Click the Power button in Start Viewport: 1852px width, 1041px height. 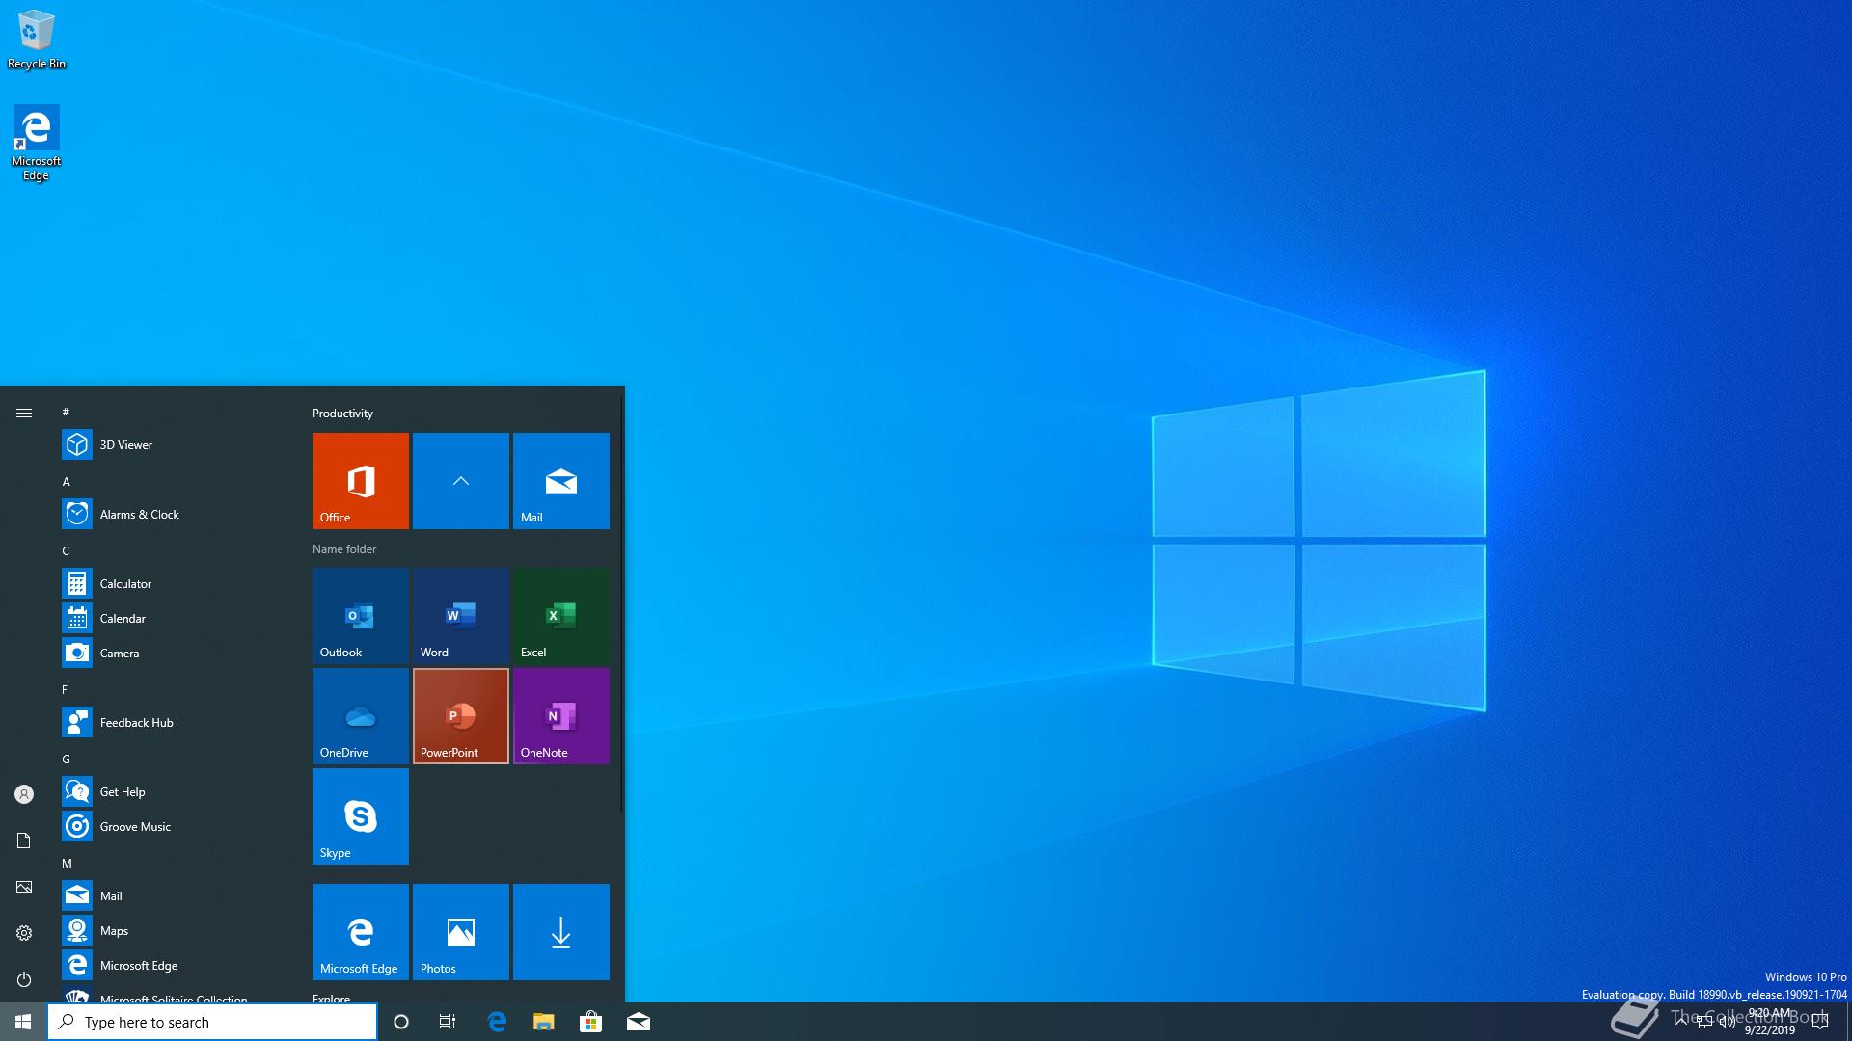pyautogui.click(x=24, y=979)
